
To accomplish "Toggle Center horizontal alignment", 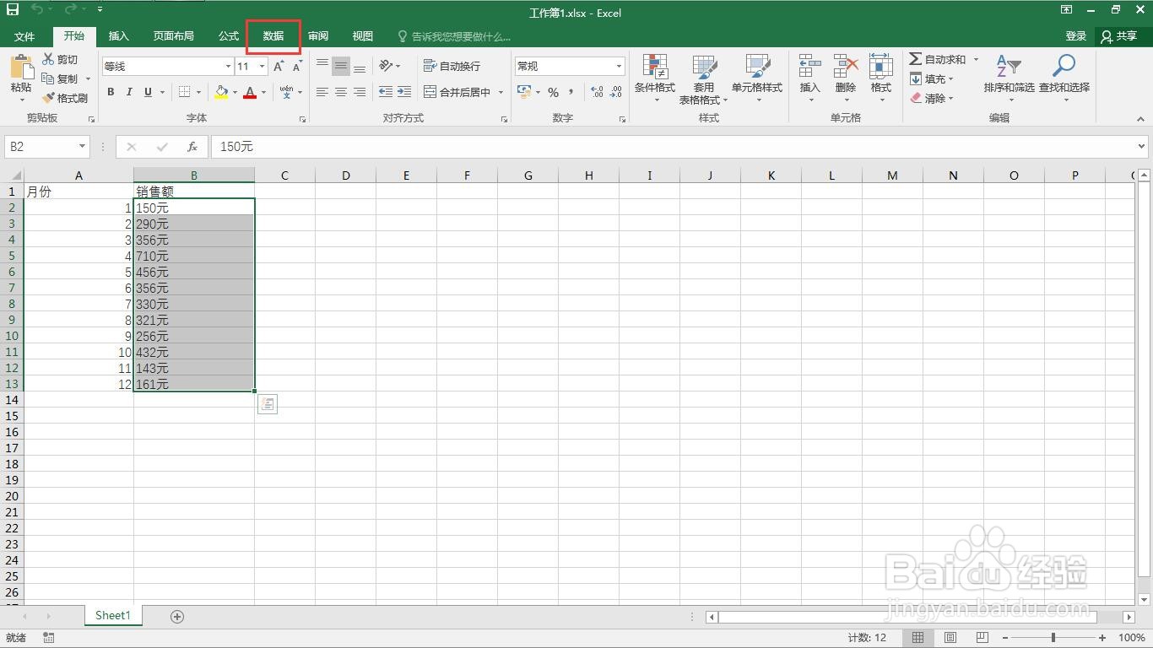I will coord(341,92).
